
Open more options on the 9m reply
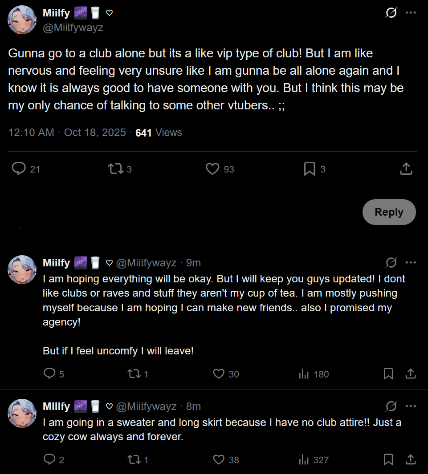[x=410, y=263]
